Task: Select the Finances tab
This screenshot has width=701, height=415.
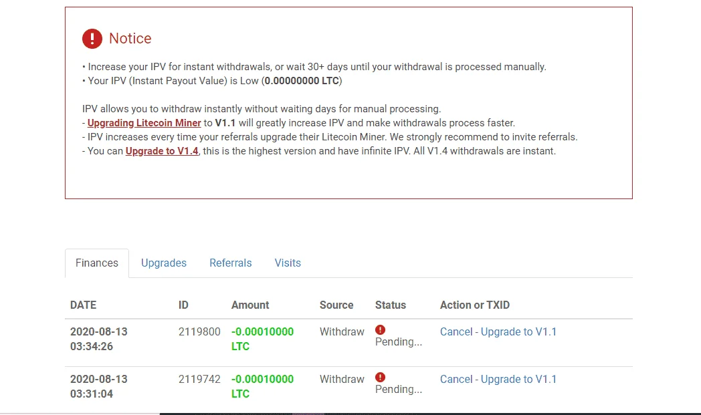Action: pyautogui.click(x=97, y=263)
